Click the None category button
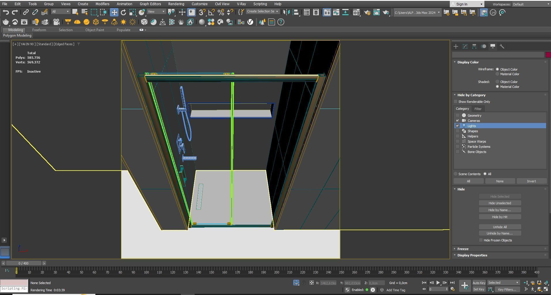This screenshot has height=295, width=551. (x=500, y=181)
